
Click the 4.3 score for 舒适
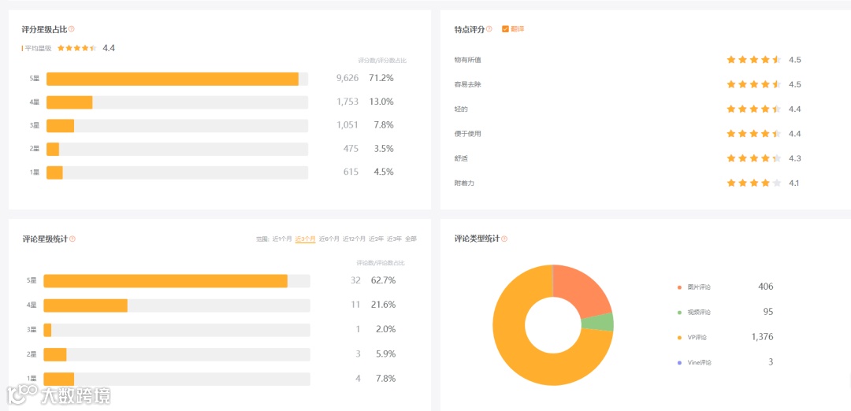coord(795,158)
